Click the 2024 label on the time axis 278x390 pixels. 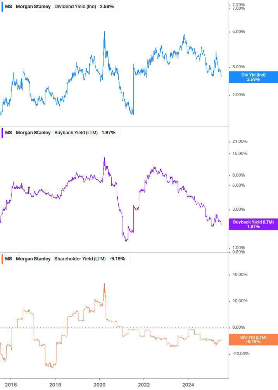click(188, 385)
